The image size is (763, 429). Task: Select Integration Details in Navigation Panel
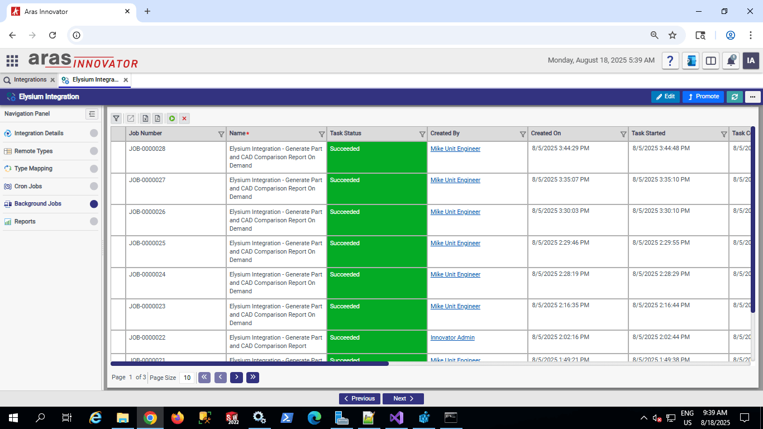click(50, 134)
